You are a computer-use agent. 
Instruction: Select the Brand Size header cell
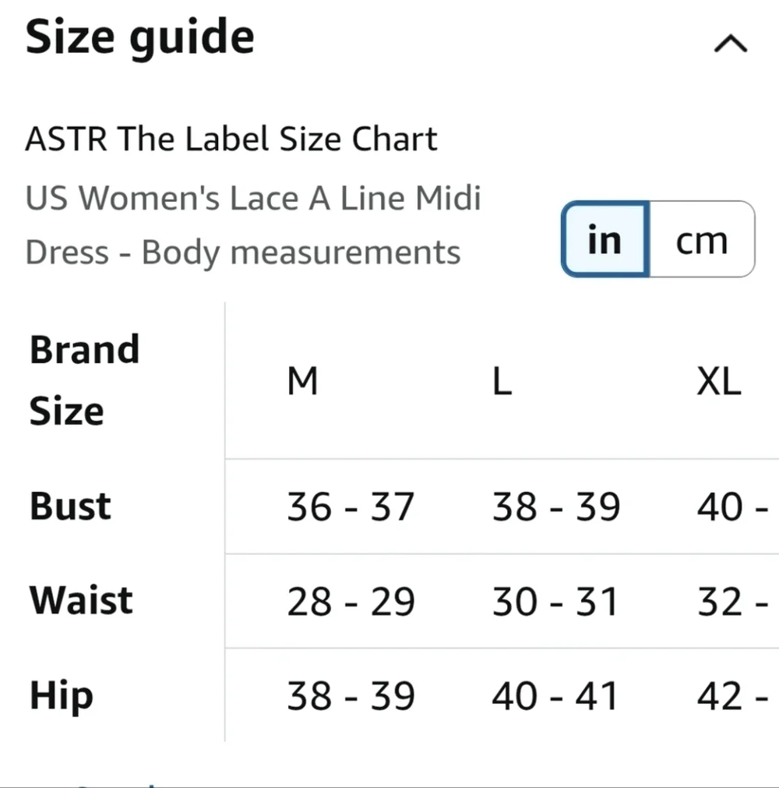click(84, 380)
